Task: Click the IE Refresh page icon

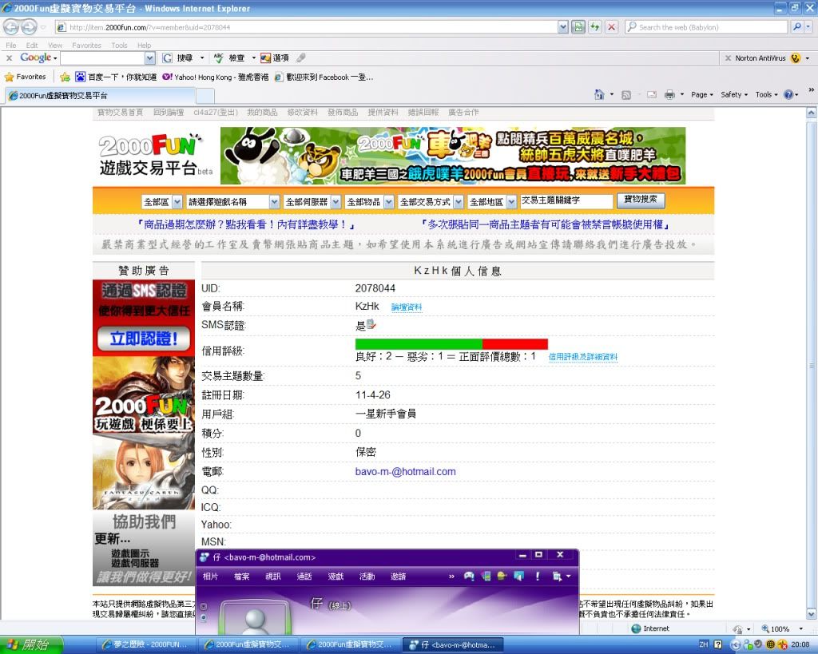Action: (x=594, y=27)
